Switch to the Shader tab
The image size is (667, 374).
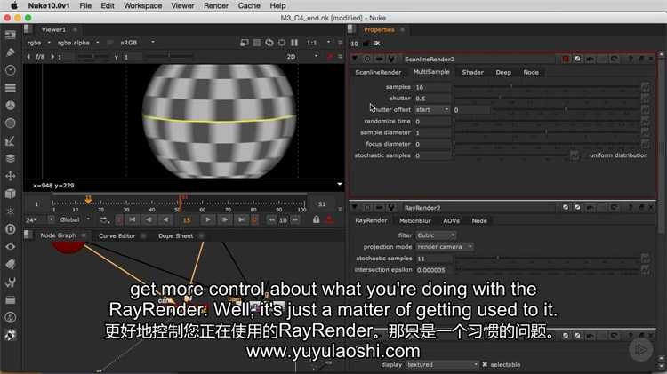pyautogui.click(x=472, y=72)
